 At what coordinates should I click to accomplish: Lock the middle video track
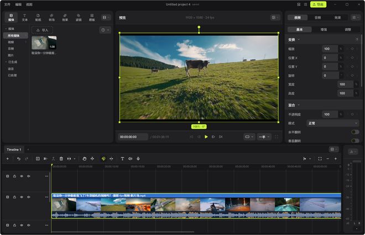click(x=14, y=197)
